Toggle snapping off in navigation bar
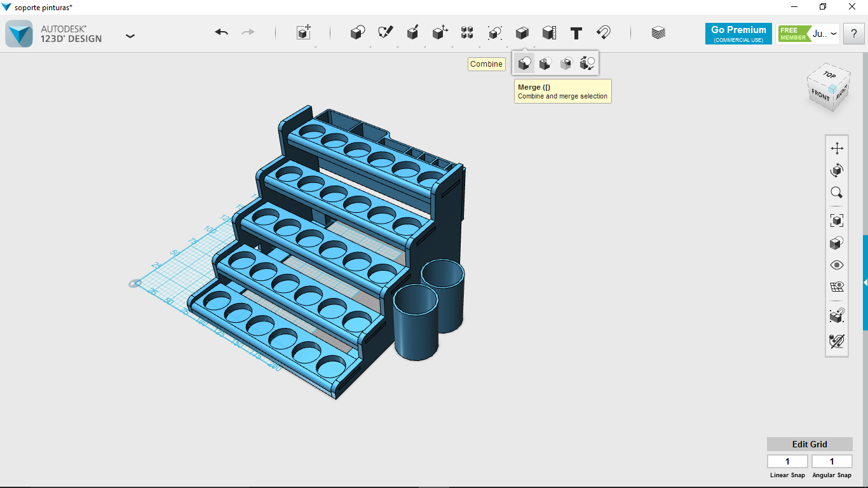Image resolution: width=868 pixels, height=488 pixels. tap(837, 341)
